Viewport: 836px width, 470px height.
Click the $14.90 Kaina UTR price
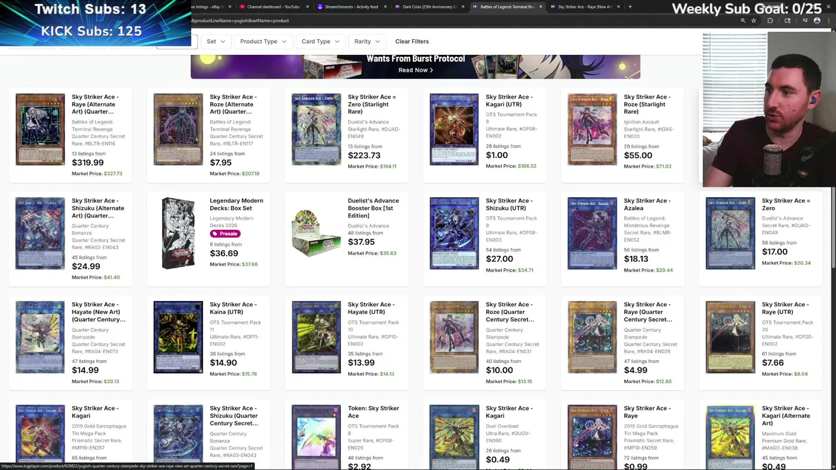coord(223,363)
